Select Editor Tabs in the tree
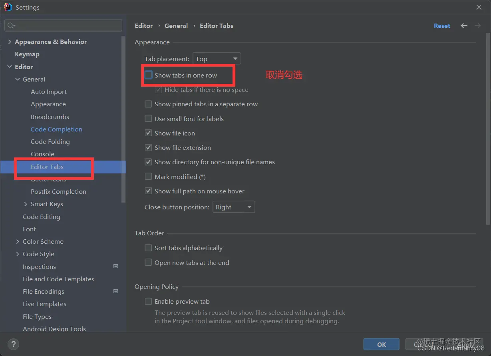Screen dimensions: 491x356 pos(47,167)
